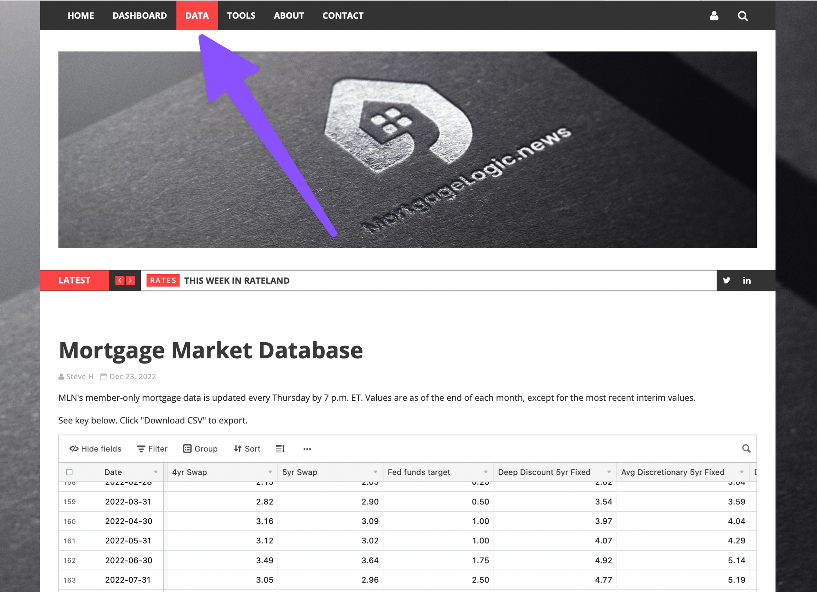Open site search in the top navigation bar

point(743,16)
